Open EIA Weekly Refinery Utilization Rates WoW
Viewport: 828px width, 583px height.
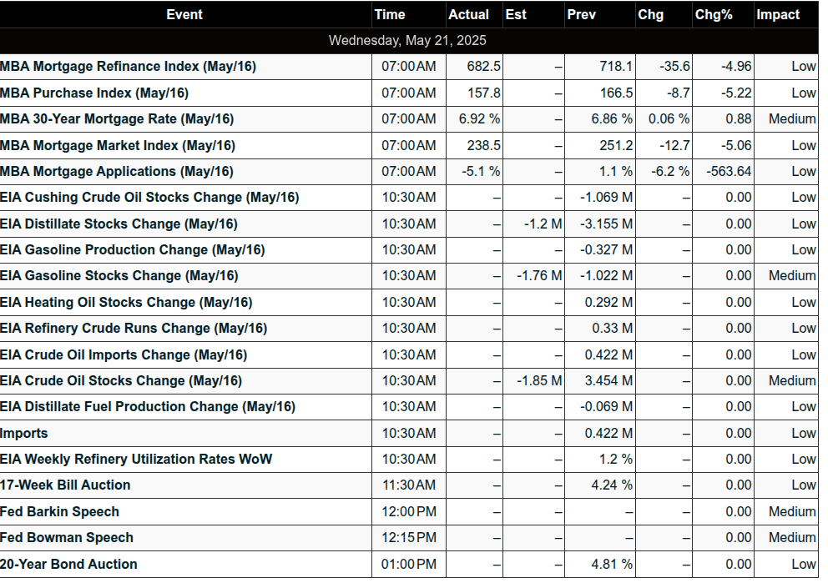coord(136,459)
